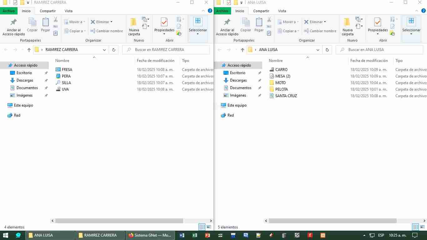Switch to details view in ANA LUISA status bar
427x240 pixels.
click(x=415, y=227)
